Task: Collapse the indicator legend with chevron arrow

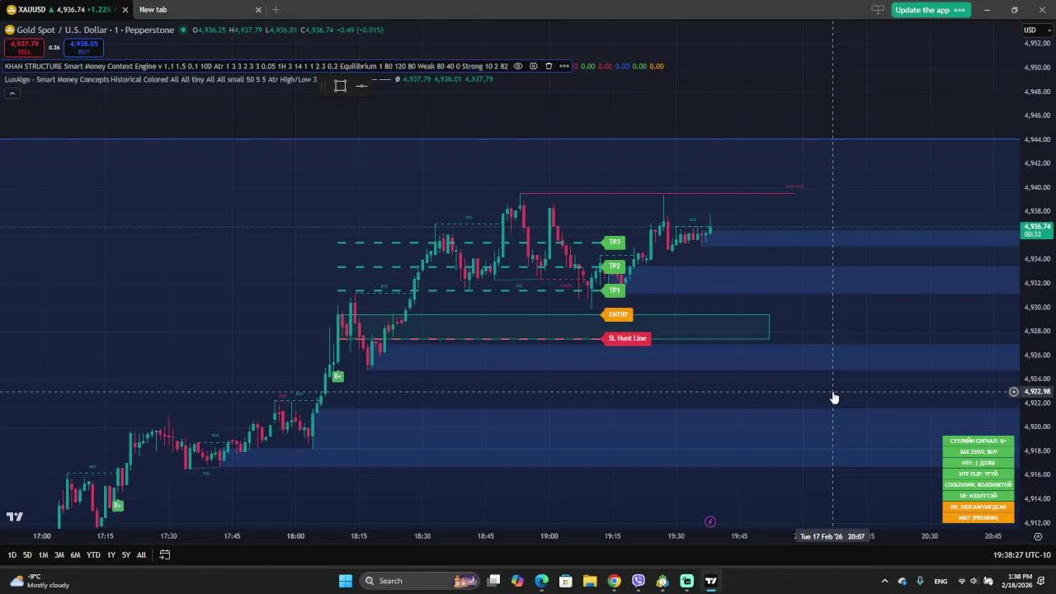Action: [12, 93]
